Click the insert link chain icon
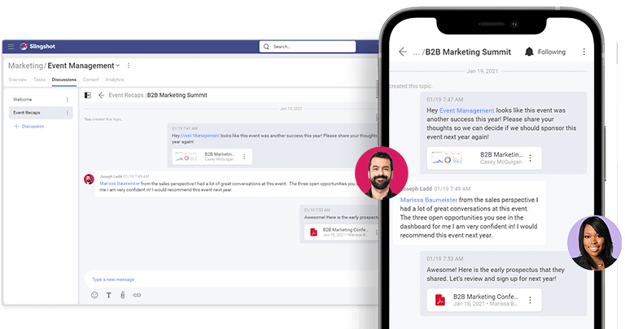 [137, 295]
